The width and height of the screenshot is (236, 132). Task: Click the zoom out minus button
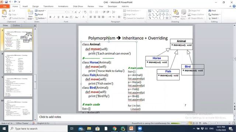pos(209,123)
